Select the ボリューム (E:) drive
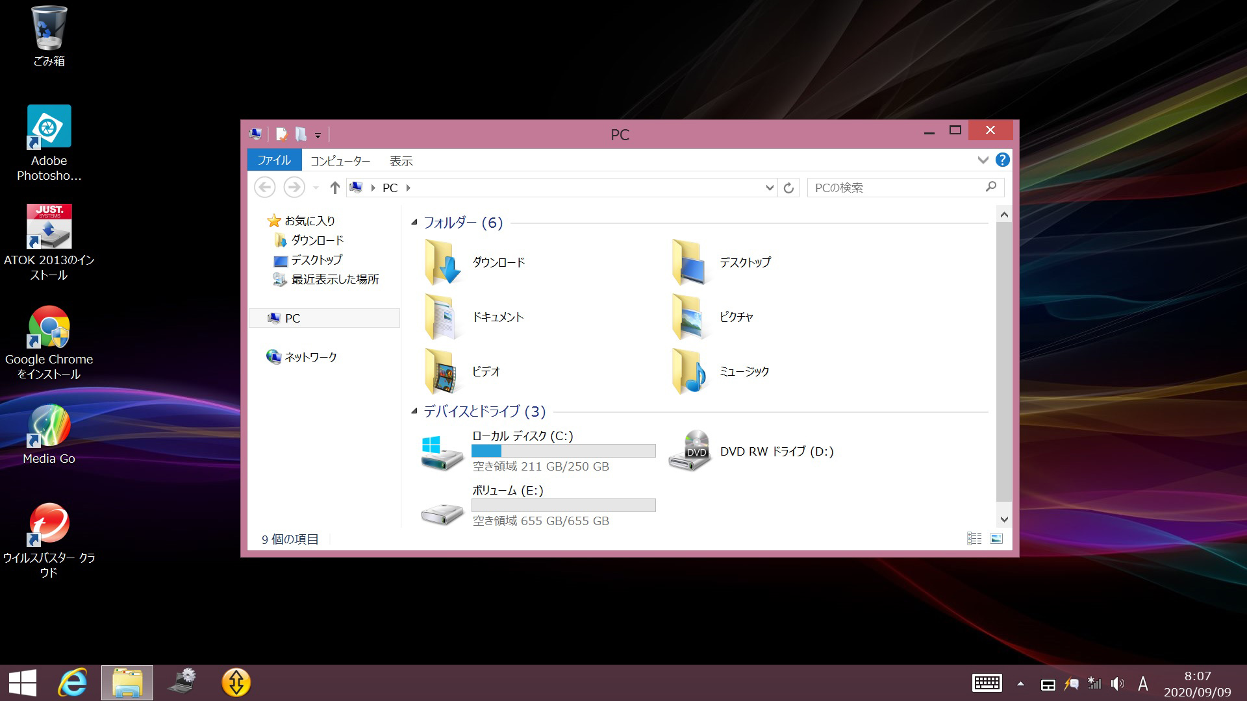 click(538, 506)
